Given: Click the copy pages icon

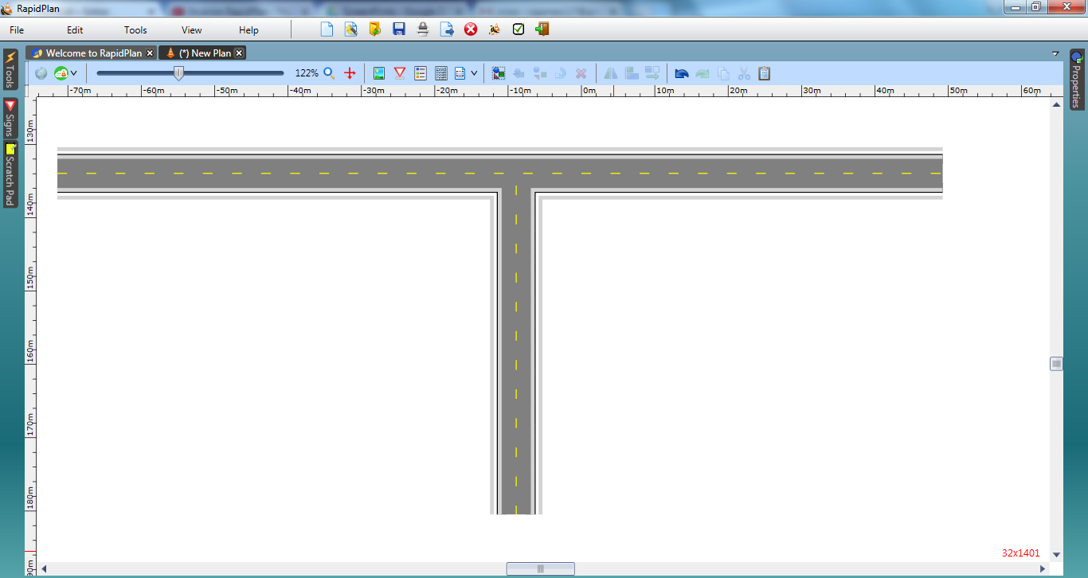Looking at the screenshot, I should pyautogui.click(x=723, y=73).
